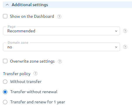This screenshot has width=132, height=106.
Task: Open the Domain zone dropdown showing no
Action: click(x=61, y=47)
